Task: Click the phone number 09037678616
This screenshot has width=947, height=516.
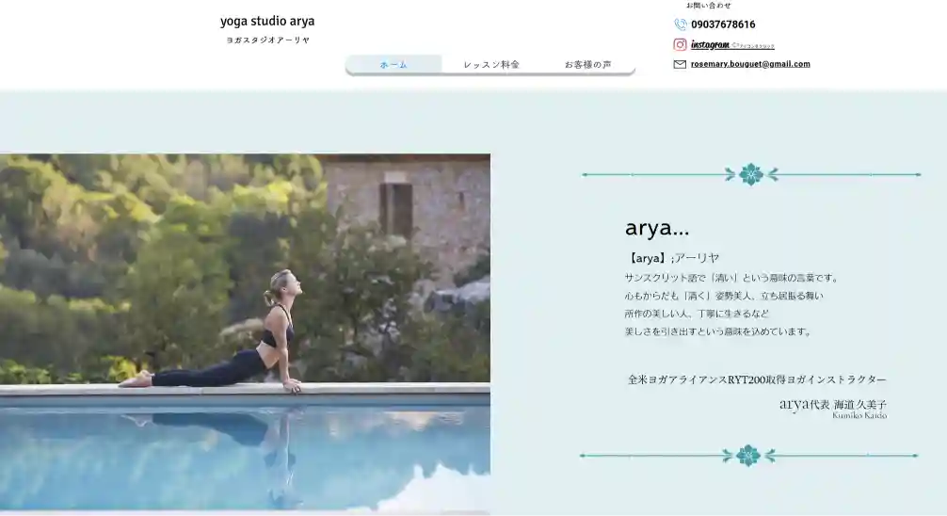Action: [x=723, y=24]
